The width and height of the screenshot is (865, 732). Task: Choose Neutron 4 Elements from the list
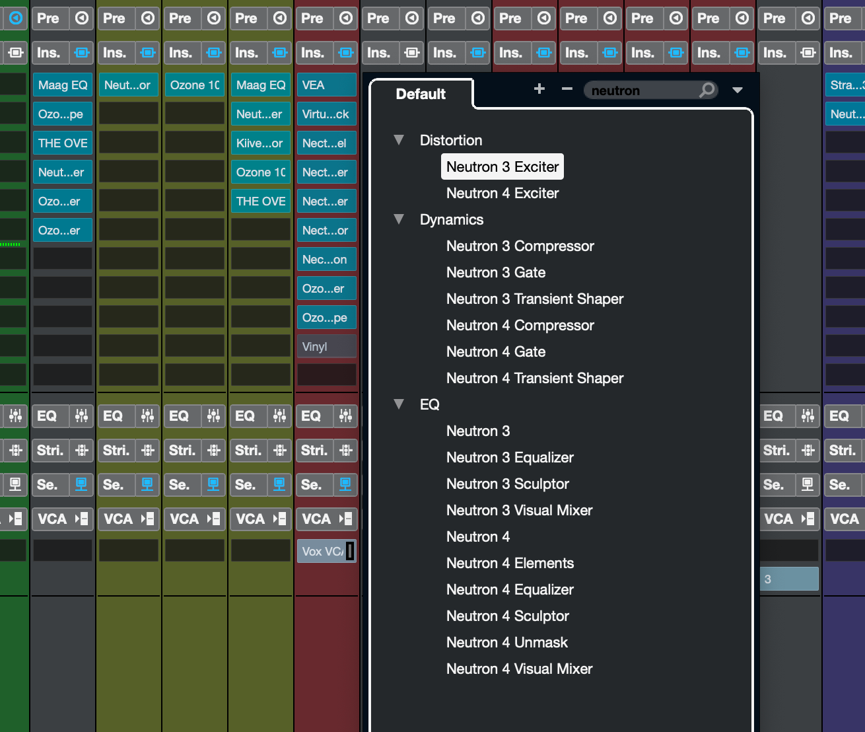click(x=510, y=563)
